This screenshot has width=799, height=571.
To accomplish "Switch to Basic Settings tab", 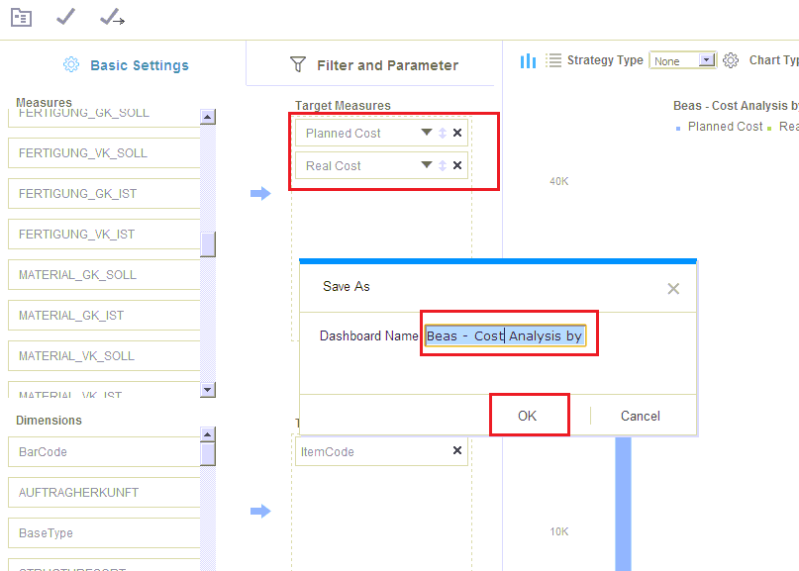I will (125, 65).
